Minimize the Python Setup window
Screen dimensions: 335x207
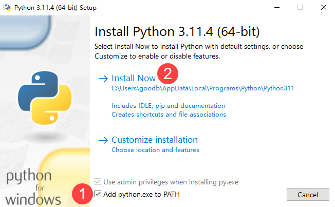(x=277, y=8)
